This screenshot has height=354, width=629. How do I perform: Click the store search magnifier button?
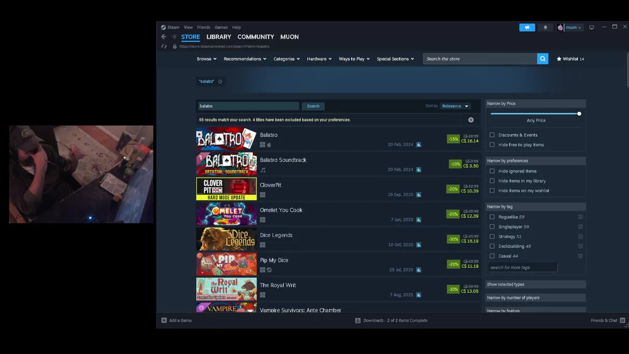pos(543,59)
